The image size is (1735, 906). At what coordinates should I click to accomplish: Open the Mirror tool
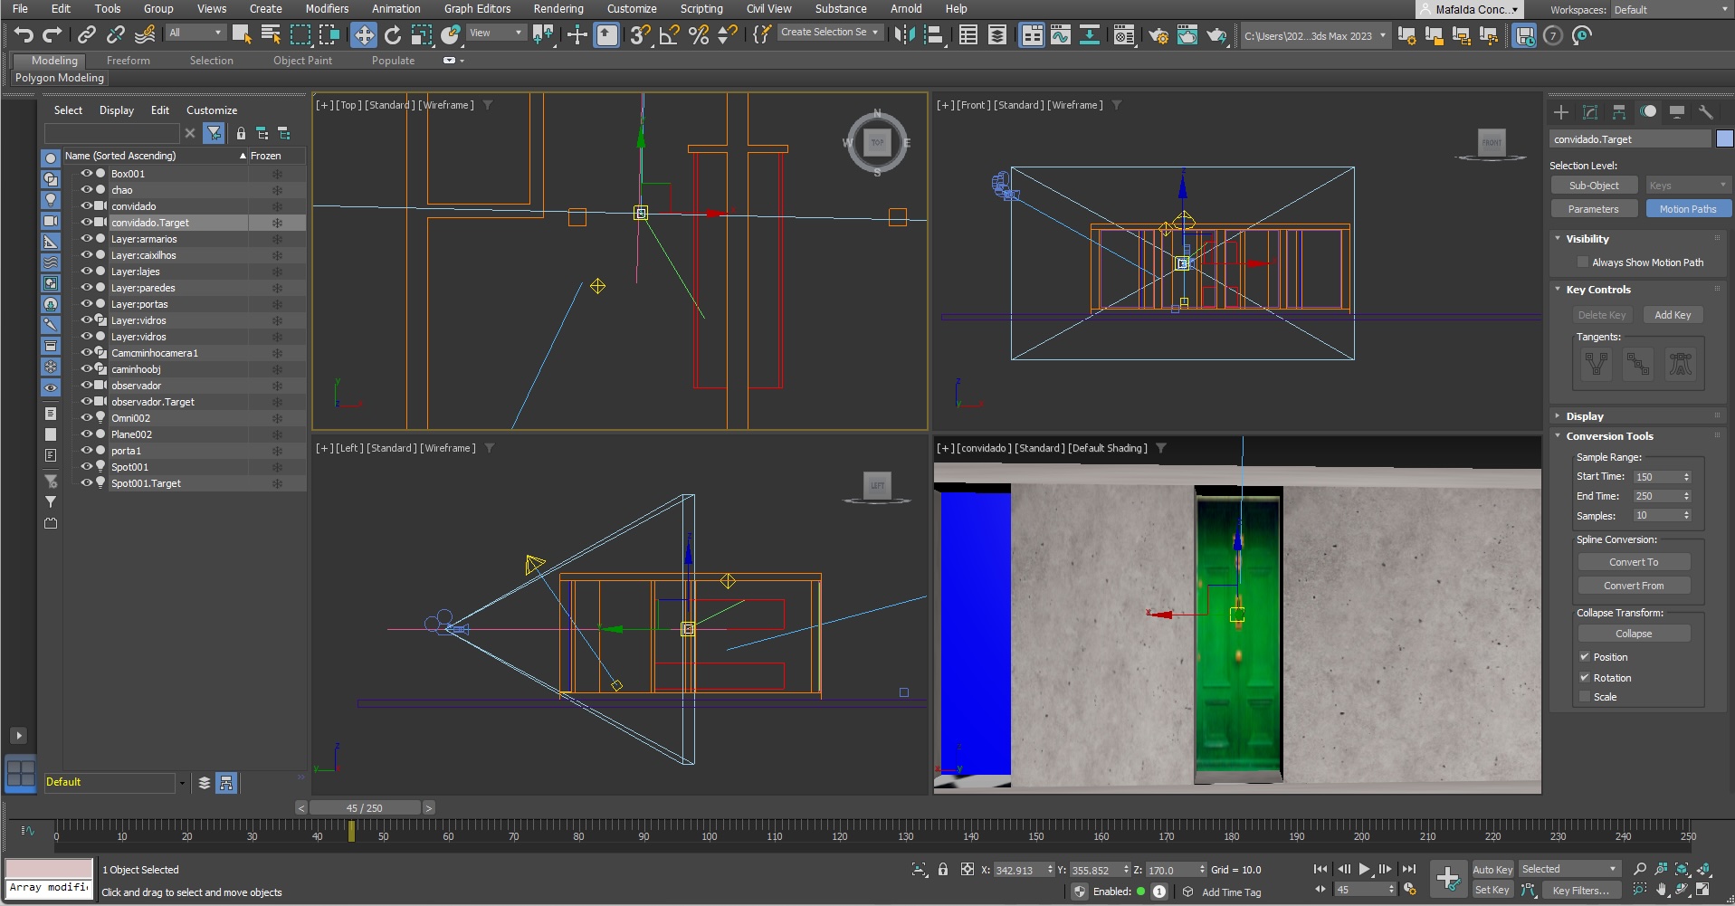[x=903, y=35]
